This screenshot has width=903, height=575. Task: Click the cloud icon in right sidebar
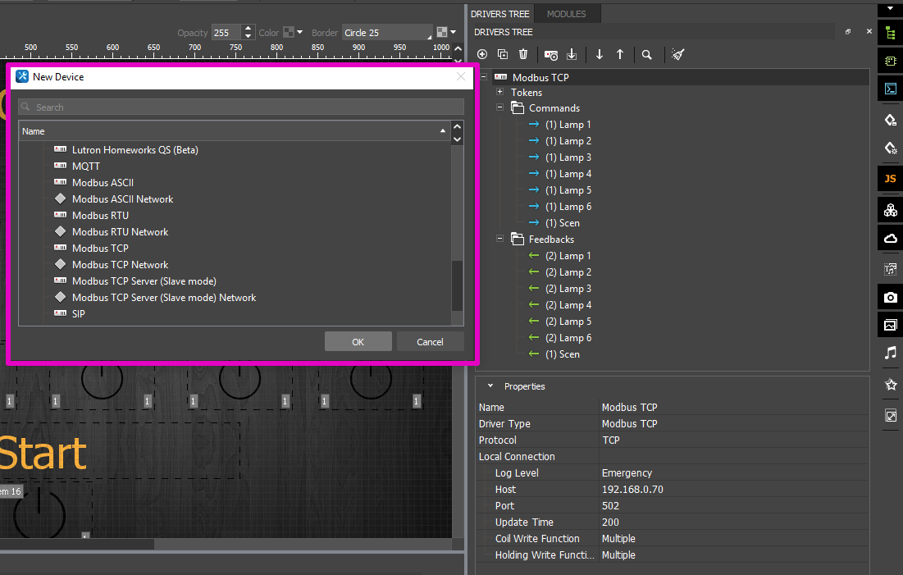[890, 238]
